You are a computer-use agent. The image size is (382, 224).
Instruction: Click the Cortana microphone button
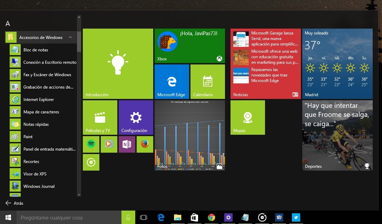point(128,217)
